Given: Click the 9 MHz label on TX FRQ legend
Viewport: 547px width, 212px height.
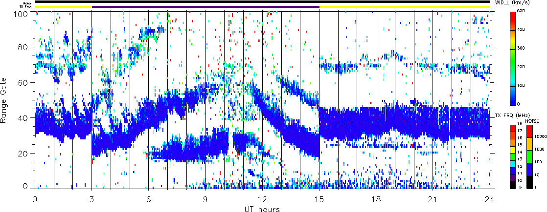Looking at the screenshot, I should tap(520, 187).
